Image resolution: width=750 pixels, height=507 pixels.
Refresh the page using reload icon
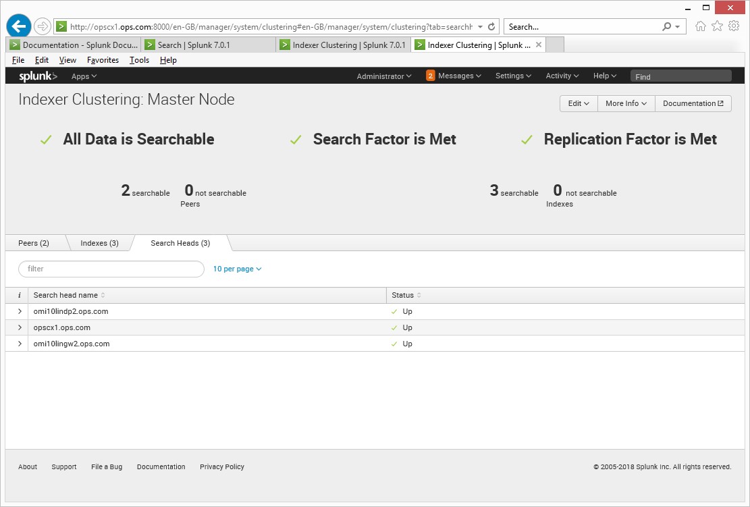coord(492,27)
